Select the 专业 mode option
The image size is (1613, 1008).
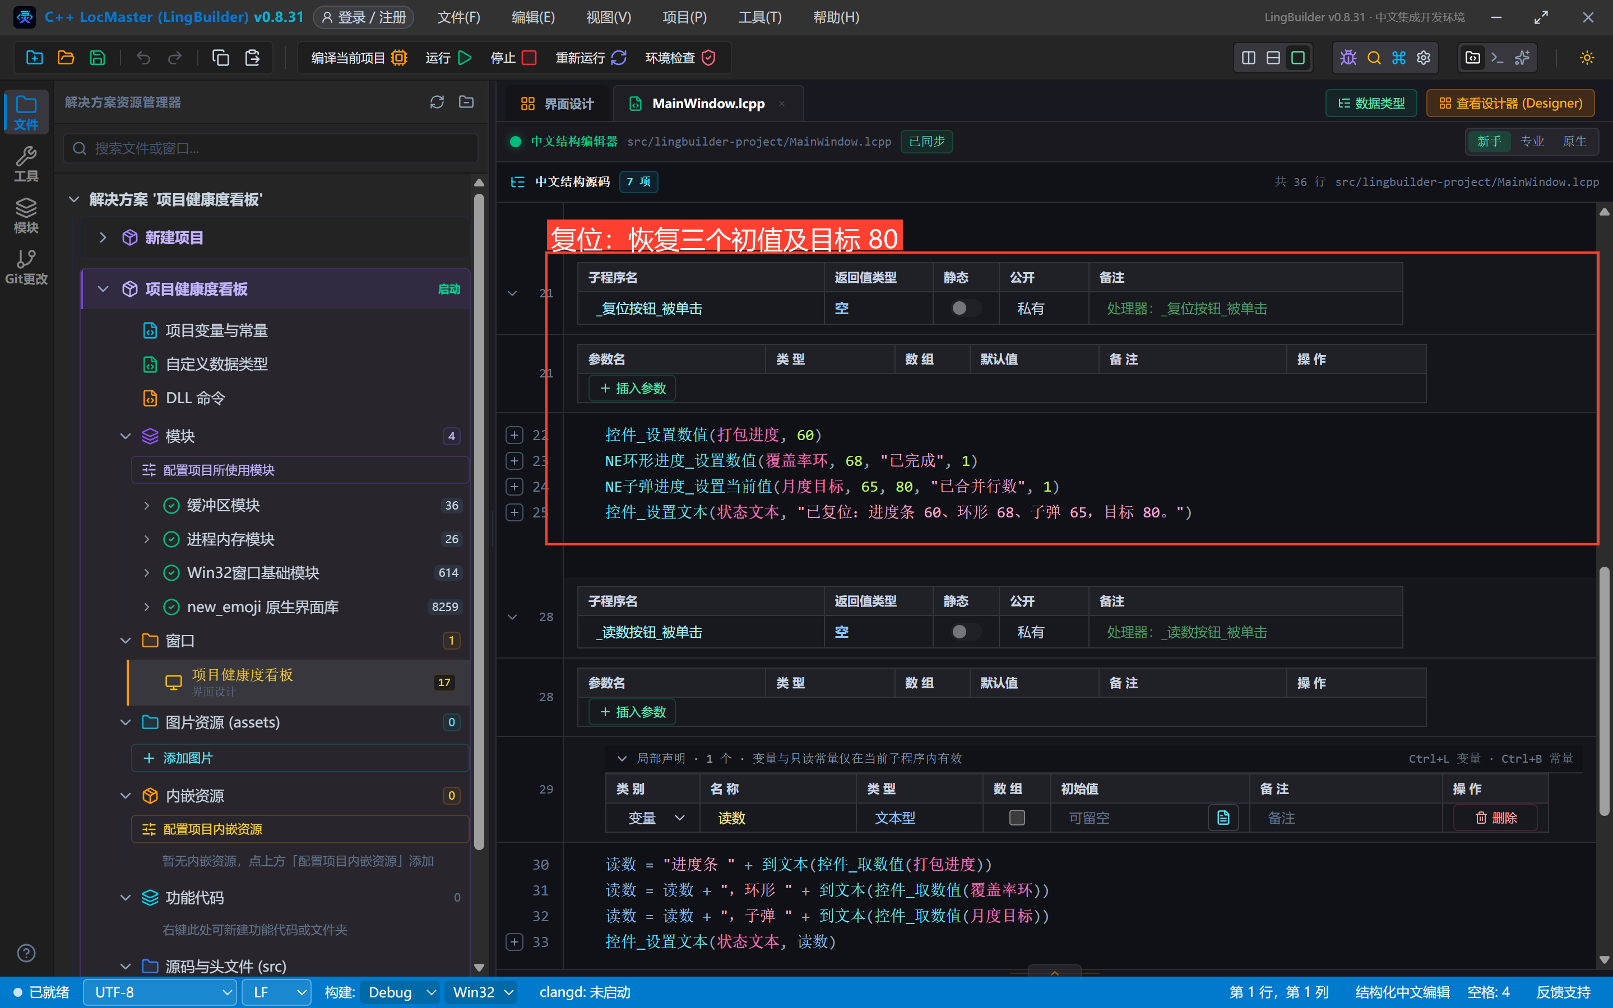pos(1532,141)
